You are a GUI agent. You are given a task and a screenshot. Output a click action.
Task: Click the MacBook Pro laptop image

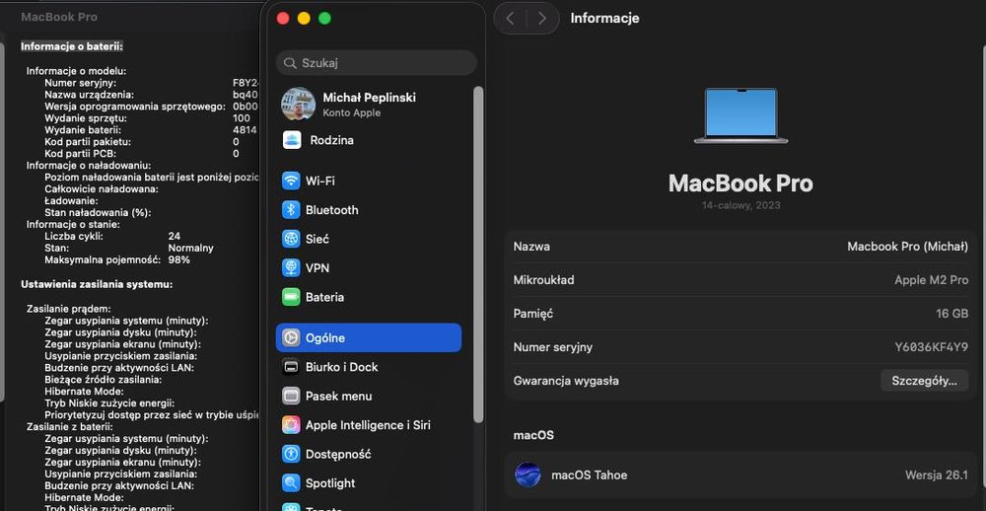[740, 115]
